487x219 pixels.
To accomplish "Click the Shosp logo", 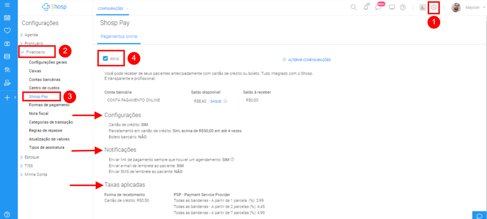I will pyautogui.click(x=54, y=7).
